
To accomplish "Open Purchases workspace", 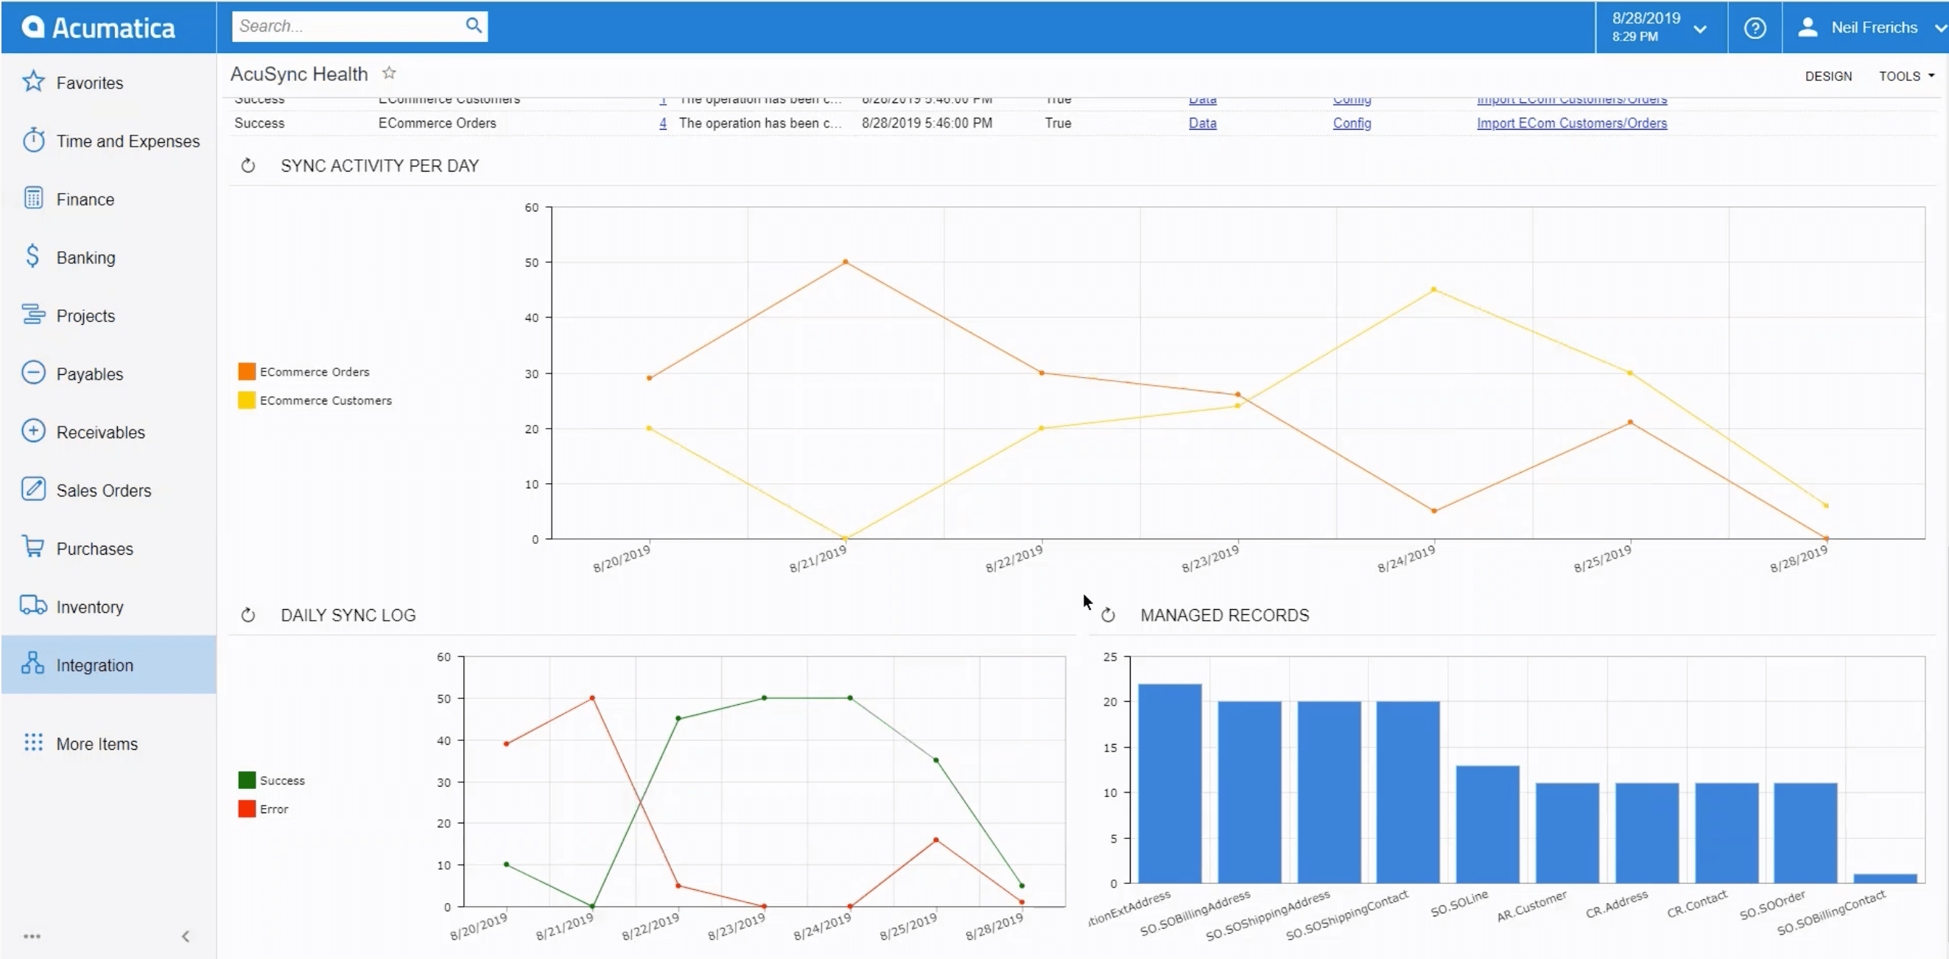I will (108, 548).
